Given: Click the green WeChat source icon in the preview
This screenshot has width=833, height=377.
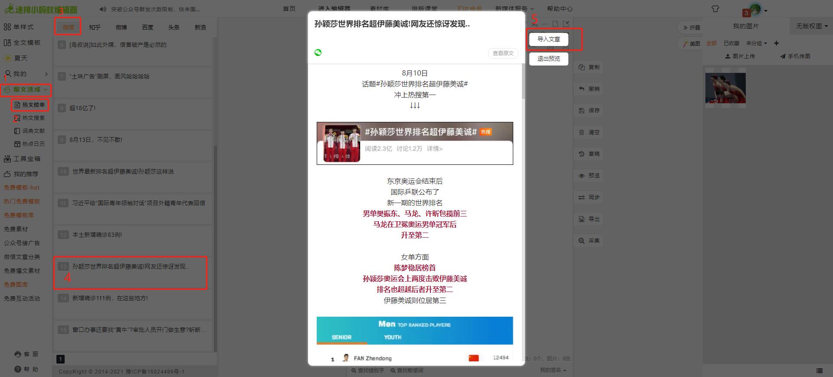Looking at the screenshot, I should [318, 52].
